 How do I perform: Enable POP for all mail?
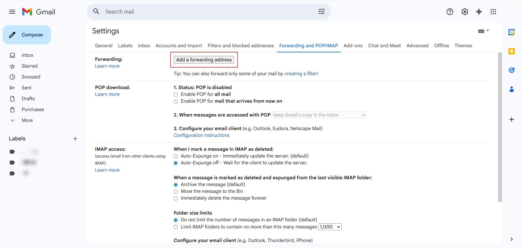176,95
